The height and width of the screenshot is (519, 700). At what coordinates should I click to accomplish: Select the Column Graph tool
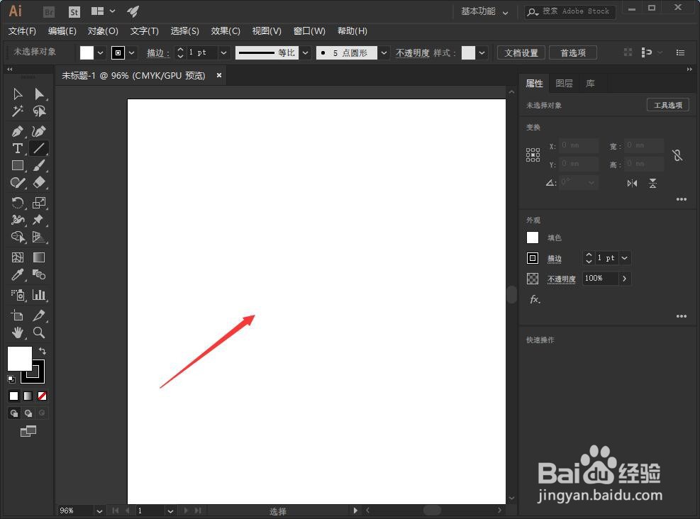[x=39, y=294]
